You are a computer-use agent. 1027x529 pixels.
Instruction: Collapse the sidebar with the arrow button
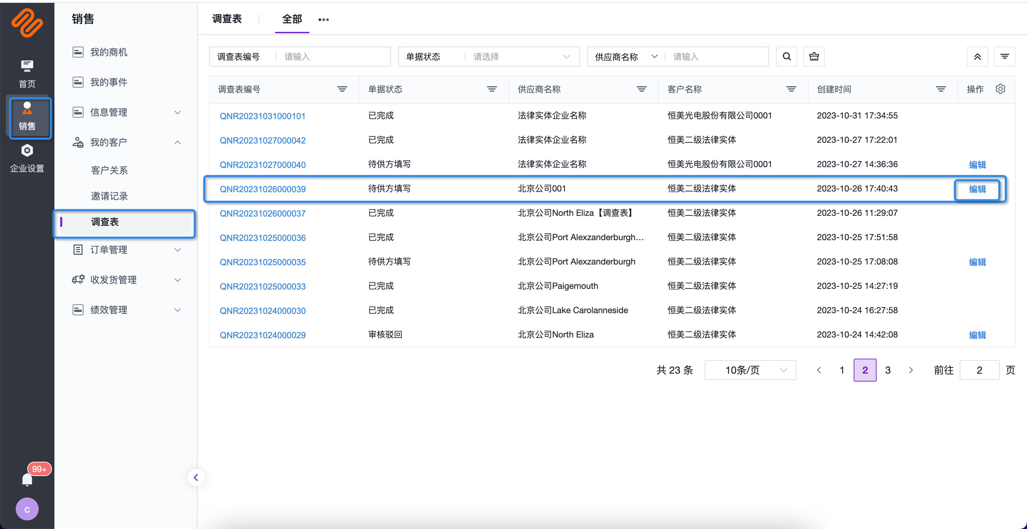point(196,477)
